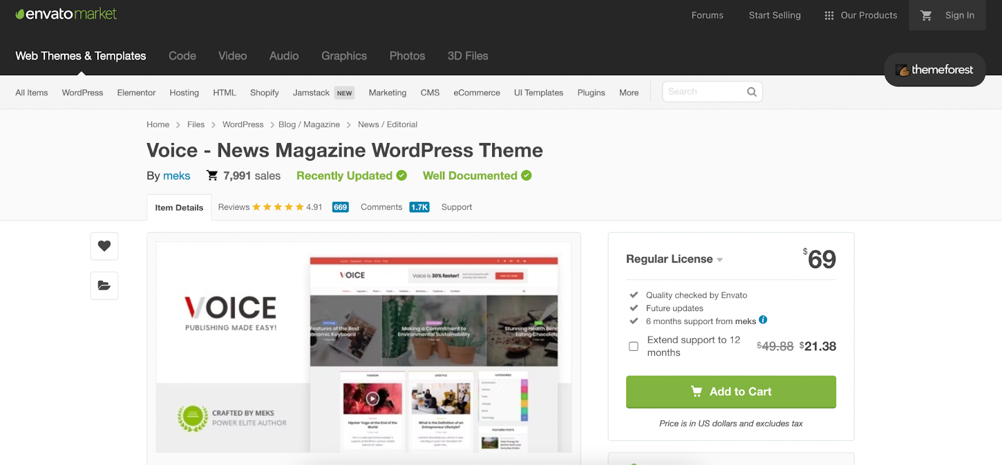Open the Graphics marketplace section

click(344, 56)
